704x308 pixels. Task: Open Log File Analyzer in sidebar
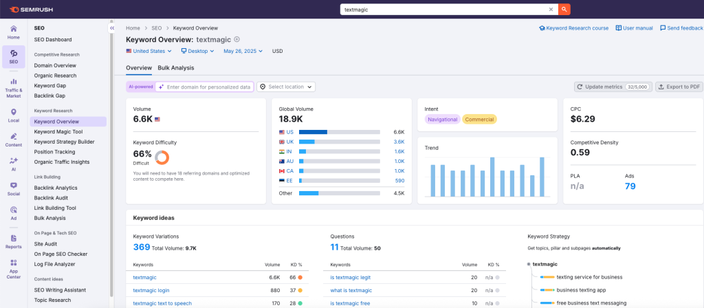click(55, 264)
